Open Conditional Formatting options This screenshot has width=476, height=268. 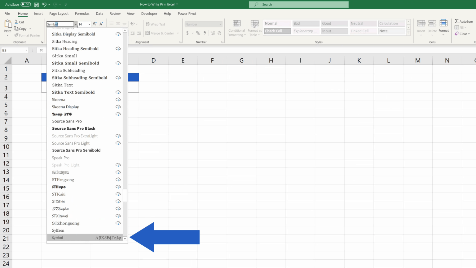[x=236, y=28]
